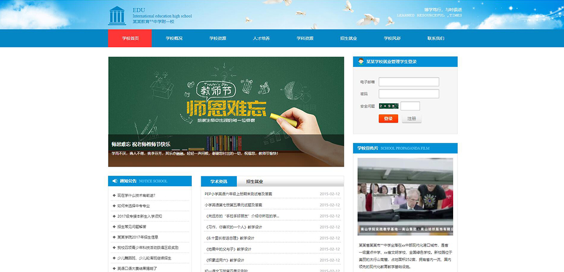Click the bullet icon beside 招生常见问题解答
Viewport: 564px width, 272px height.
[114, 227]
